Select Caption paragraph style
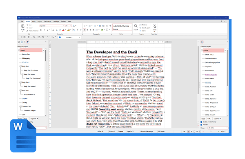This screenshot has width=245, height=159. [x=24, y=99]
